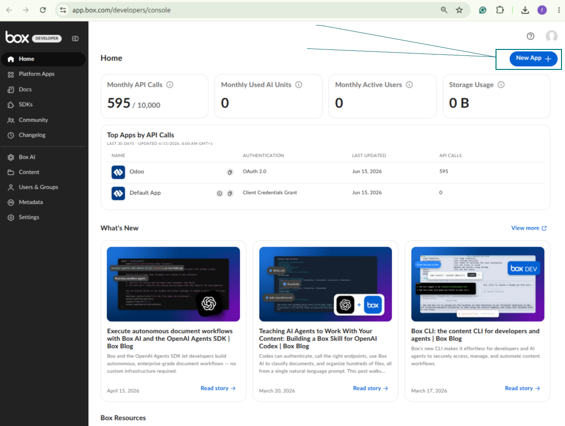
Task: Click 'Box CLI: the content CLI' headline
Action: pos(475,335)
